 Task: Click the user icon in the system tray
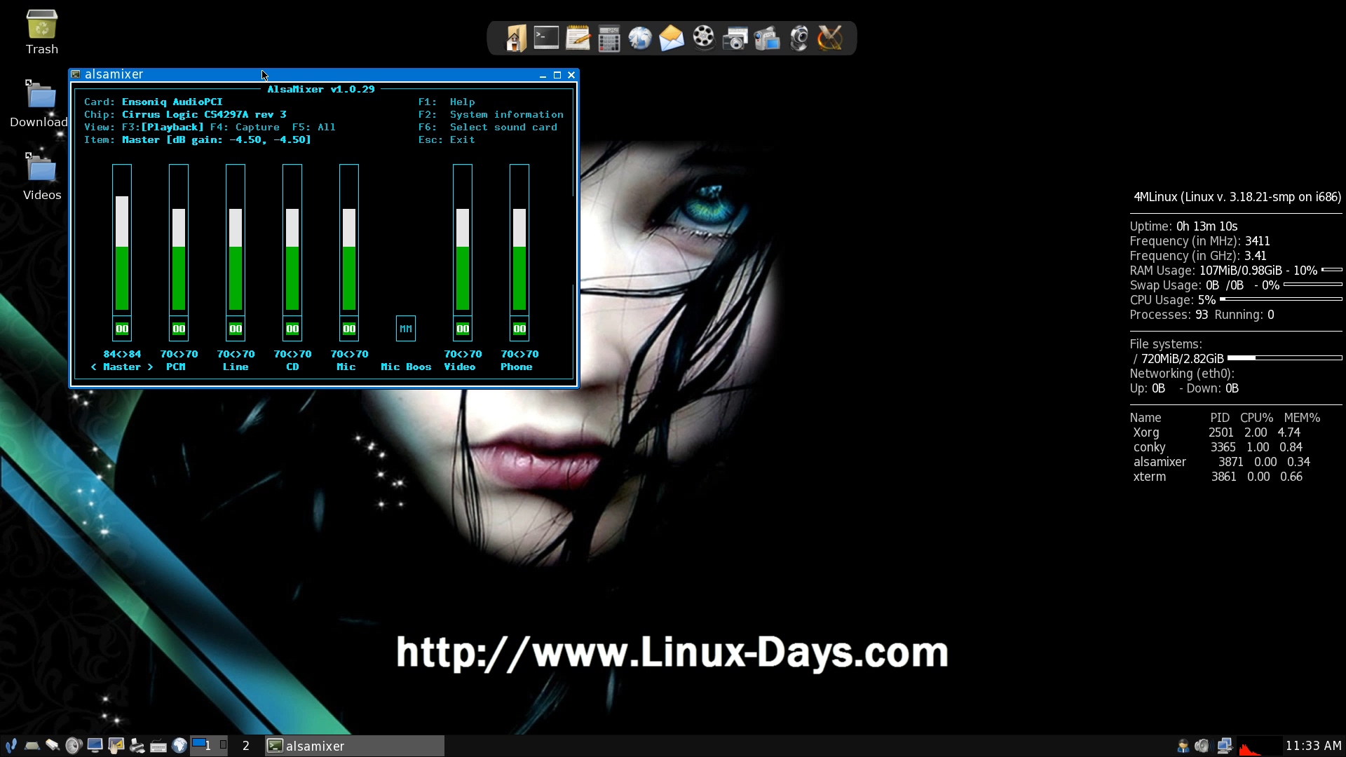[x=1183, y=746]
